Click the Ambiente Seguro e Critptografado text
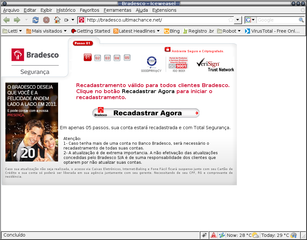Viewport: 307px width, 240px height. [198, 51]
